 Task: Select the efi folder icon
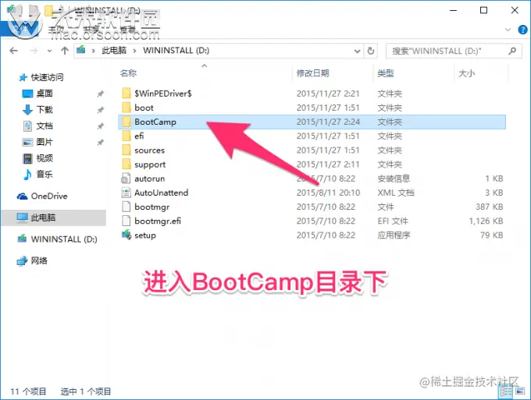click(x=127, y=136)
